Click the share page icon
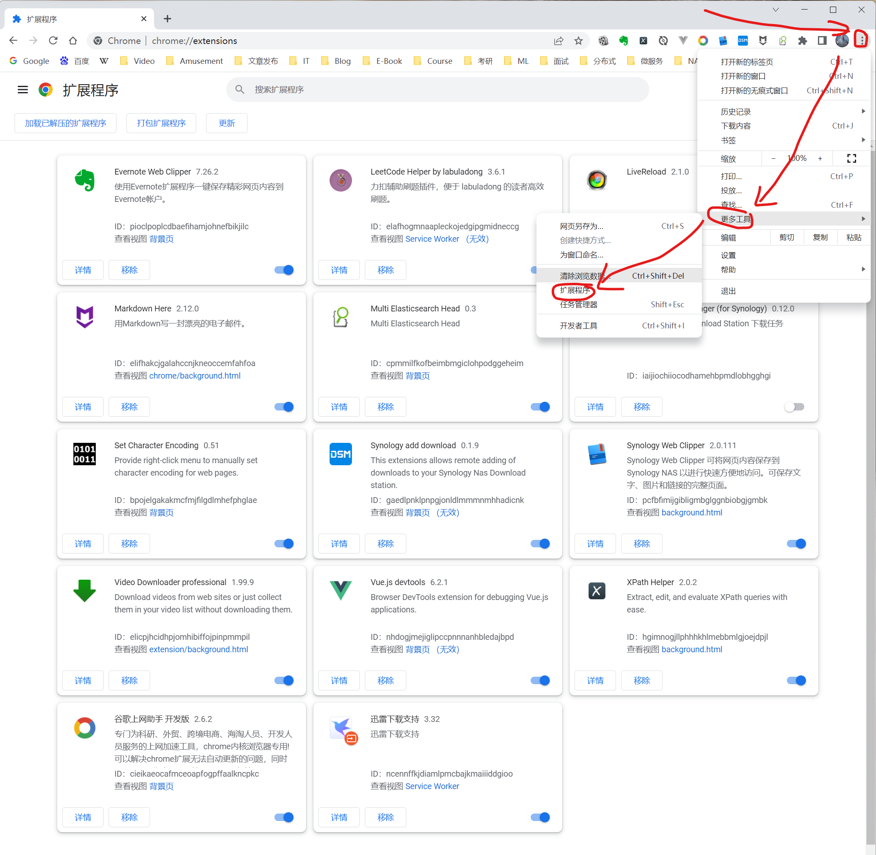Screen dimensions: 876x855 pyautogui.click(x=558, y=41)
